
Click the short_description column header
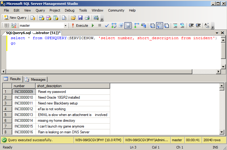click(x=73, y=86)
